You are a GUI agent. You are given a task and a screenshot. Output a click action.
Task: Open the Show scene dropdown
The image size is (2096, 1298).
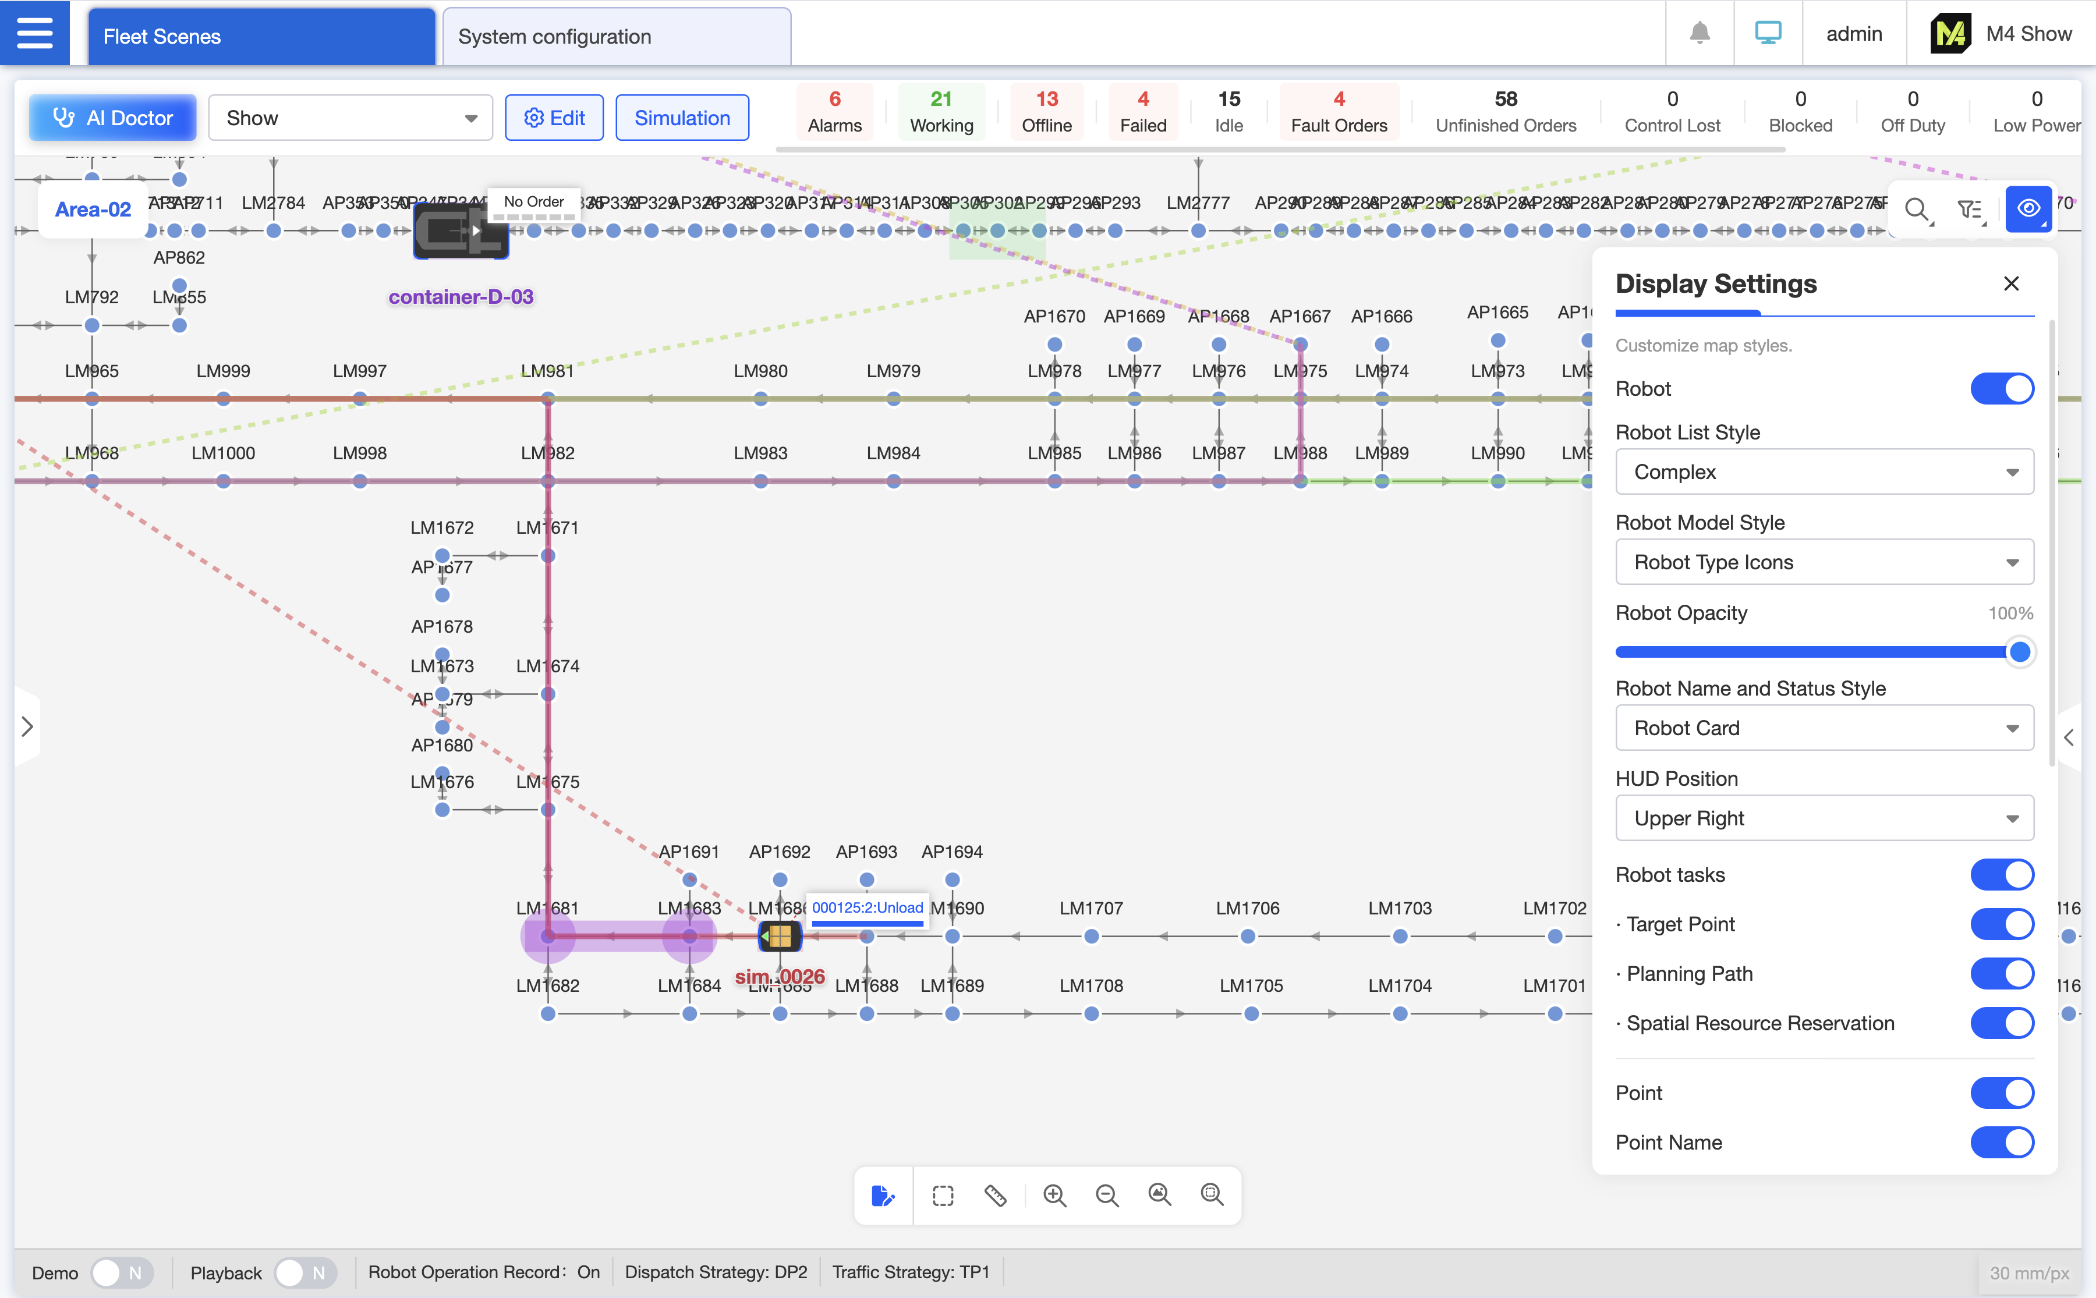coord(350,119)
